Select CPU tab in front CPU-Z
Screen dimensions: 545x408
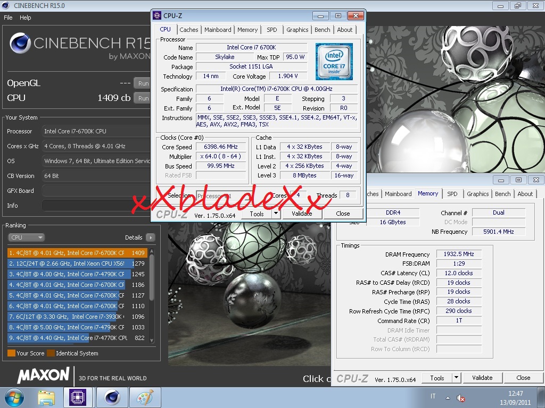165,30
